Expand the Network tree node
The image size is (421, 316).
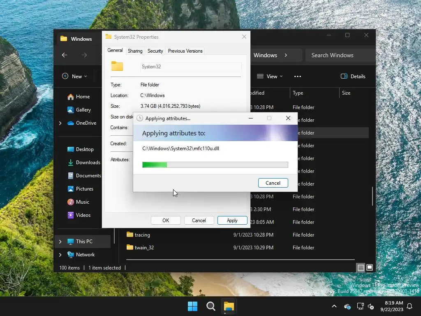click(60, 255)
